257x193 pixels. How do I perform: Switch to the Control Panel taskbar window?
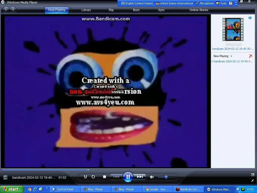(x=65, y=189)
